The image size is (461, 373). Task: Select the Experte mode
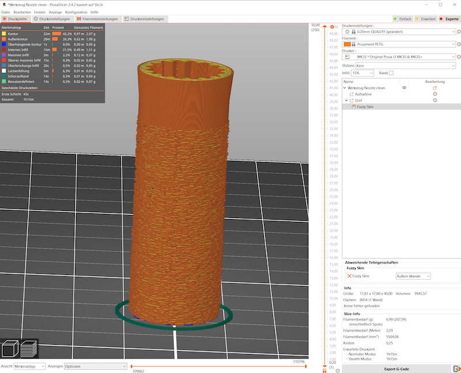[x=449, y=19]
